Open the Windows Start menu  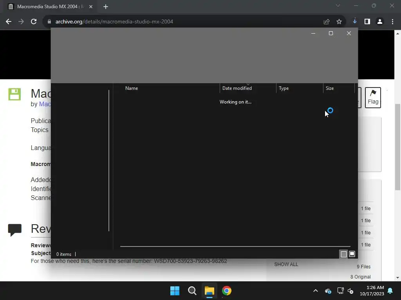point(175,291)
